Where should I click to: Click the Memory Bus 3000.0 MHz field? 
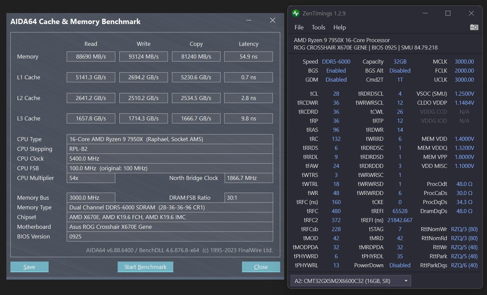tap(91, 198)
